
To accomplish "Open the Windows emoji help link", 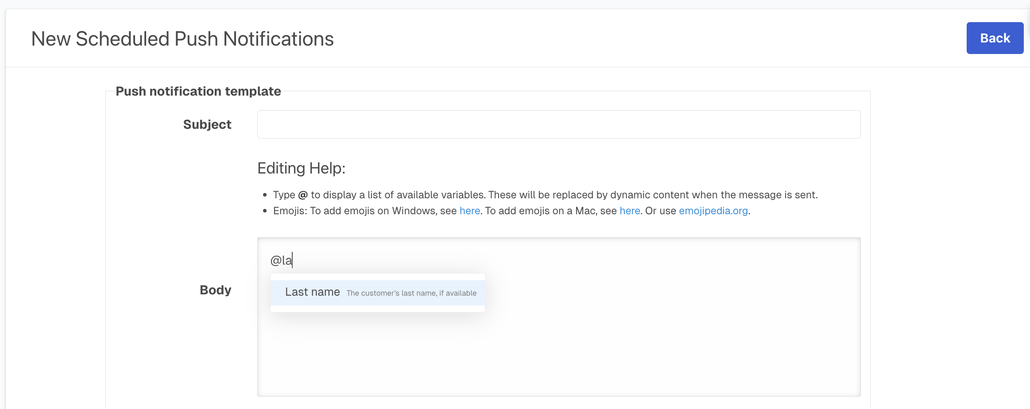I will coord(469,211).
